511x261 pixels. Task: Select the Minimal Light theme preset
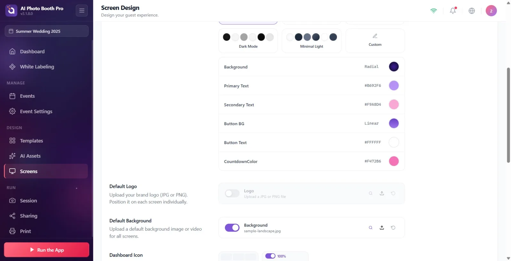(x=311, y=41)
